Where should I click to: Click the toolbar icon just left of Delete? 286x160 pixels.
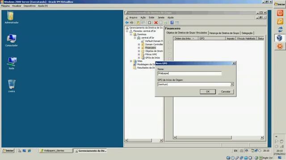point(149,23)
